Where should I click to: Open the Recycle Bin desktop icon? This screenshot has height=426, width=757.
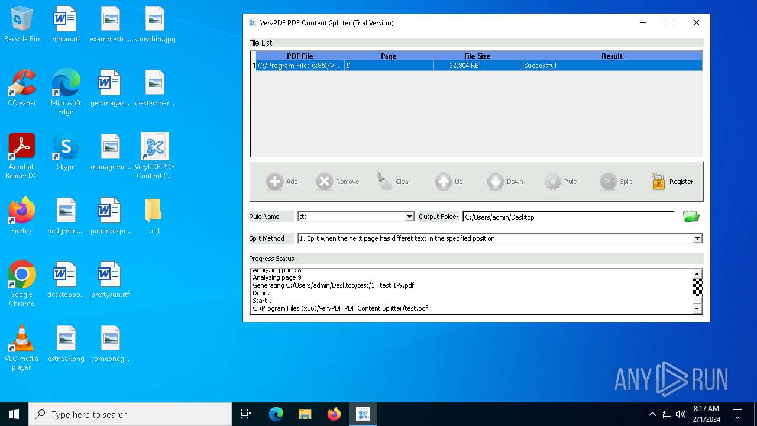pos(22,25)
